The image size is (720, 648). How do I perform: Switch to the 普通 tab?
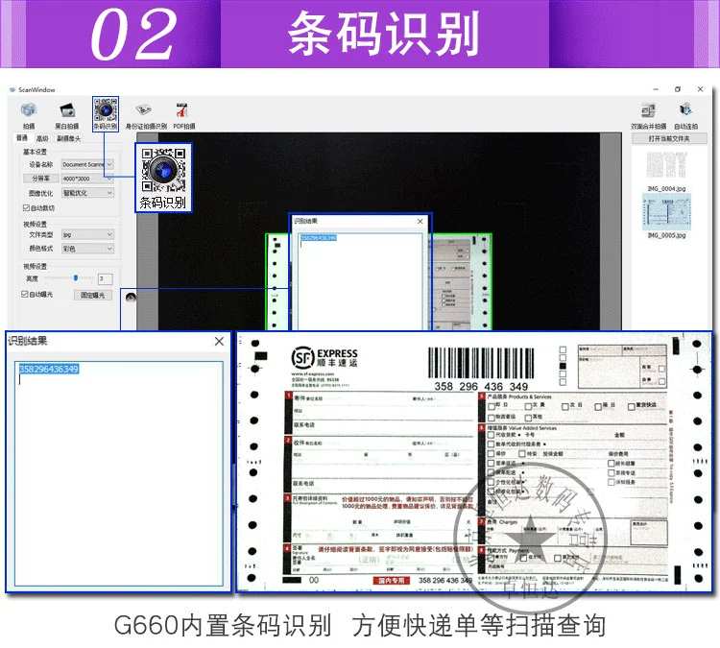pos(22,138)
